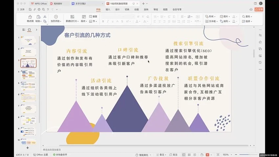Toggle the Comments (批注) button in status bar
The width and height of the screenshot is (279, 157).
point(174,155)
